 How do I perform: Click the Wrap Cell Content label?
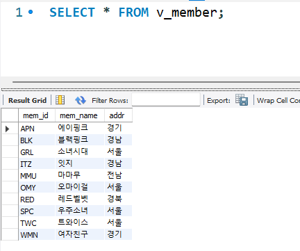pyautogui.click(x=278, y=101)
